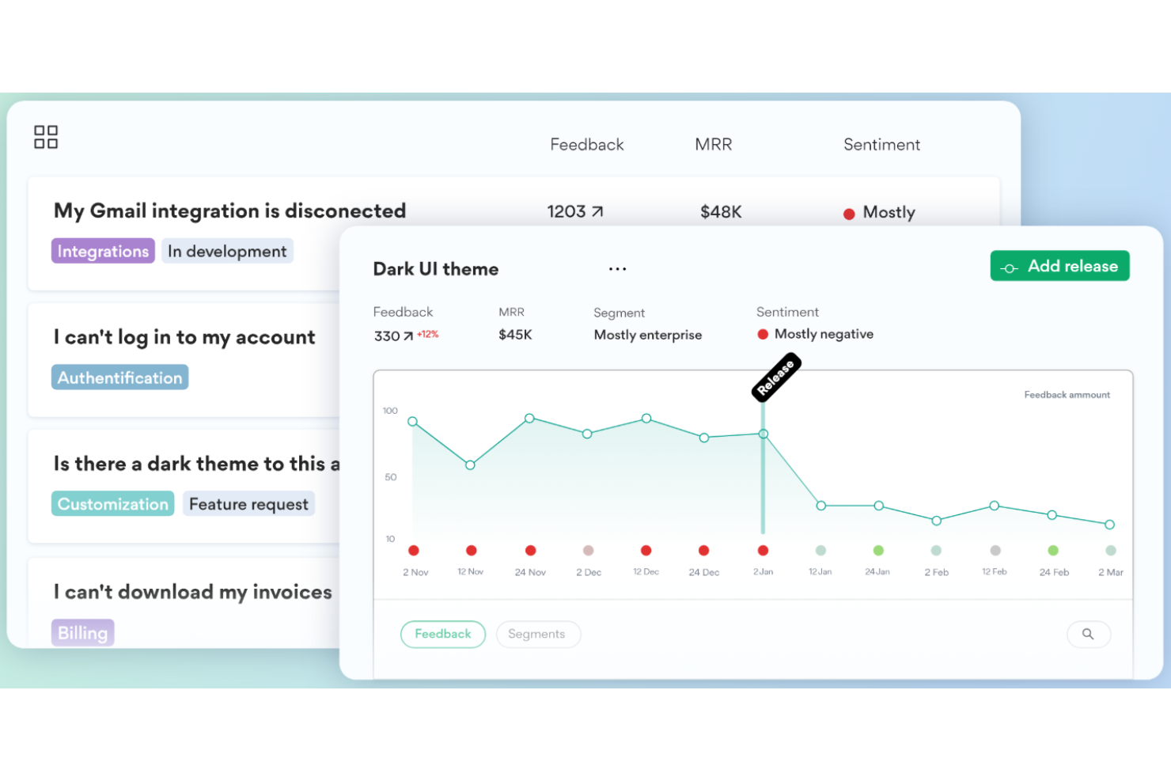This screenshot has width=1171, height=781.
Task: Click the Integrations tag
Action: click(103, 251)
